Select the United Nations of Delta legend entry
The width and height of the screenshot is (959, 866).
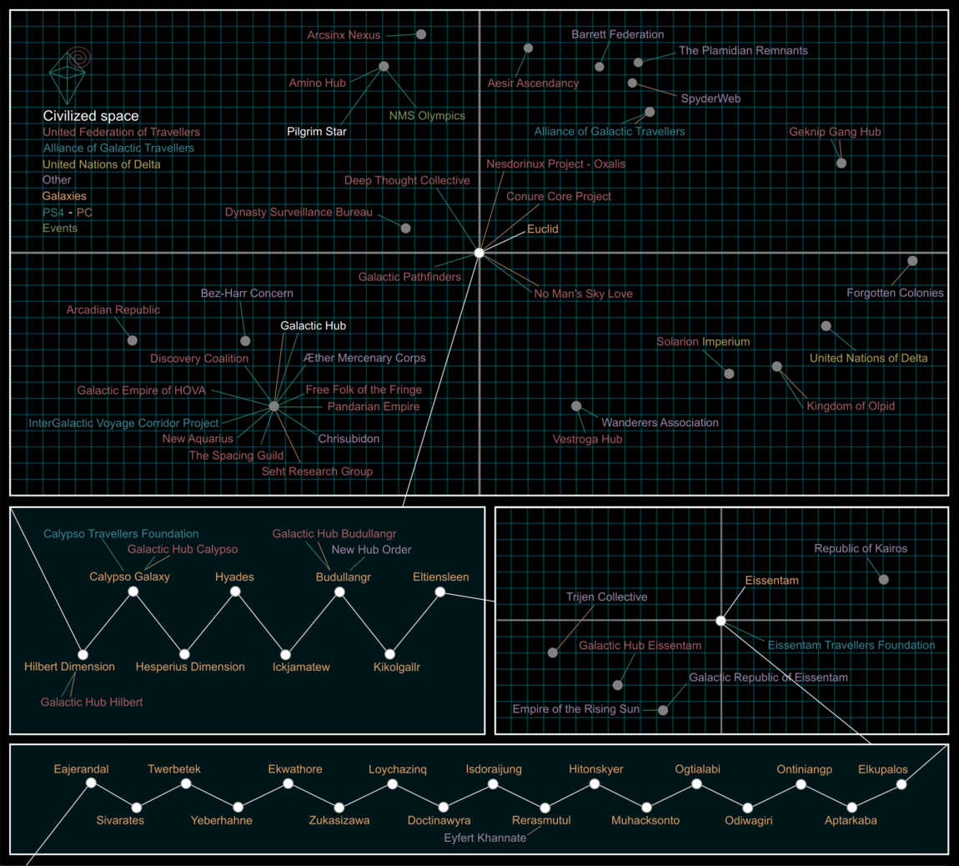pos(102,164)
